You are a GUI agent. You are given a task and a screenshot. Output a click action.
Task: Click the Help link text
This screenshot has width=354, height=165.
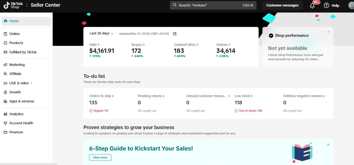pyautogui.click(x=335, y=6)
